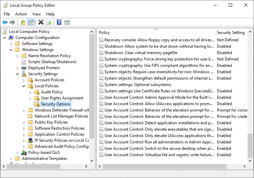254x178 pixels.
Task: Select Shutdown: Clear virtual memory pagefile policy
Action: click(x=140, y=53)
